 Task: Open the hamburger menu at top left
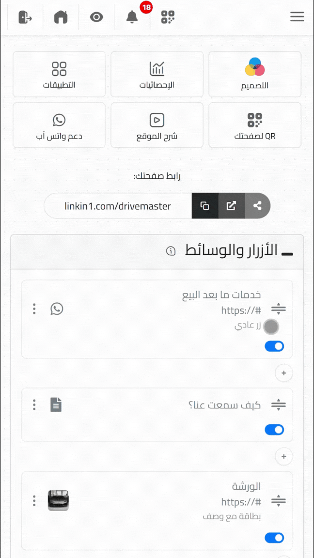297,16
